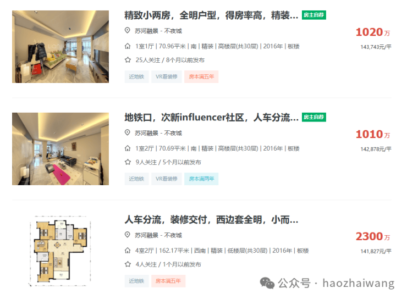
Task: Click the house icon beside 4室2厅 162.17平米
Action: [x=128, y=251]
